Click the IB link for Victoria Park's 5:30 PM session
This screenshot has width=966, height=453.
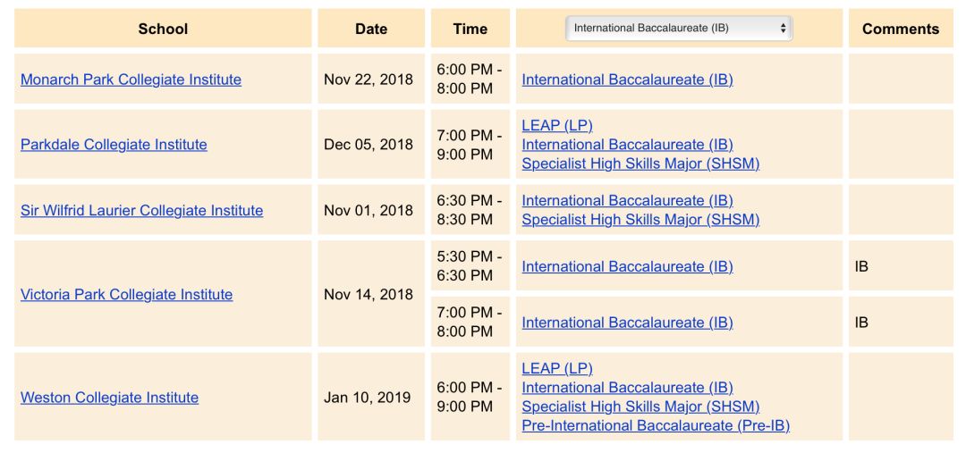coord(627,266)
